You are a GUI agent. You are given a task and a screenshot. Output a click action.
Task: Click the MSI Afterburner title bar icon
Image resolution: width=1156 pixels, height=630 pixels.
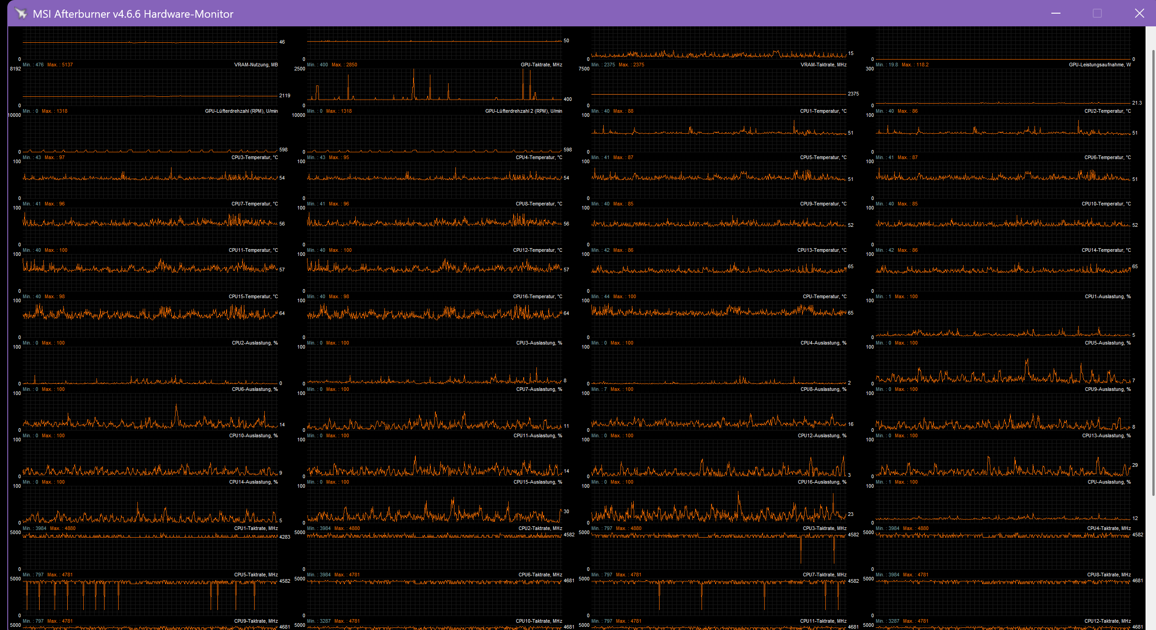point(20,13)
